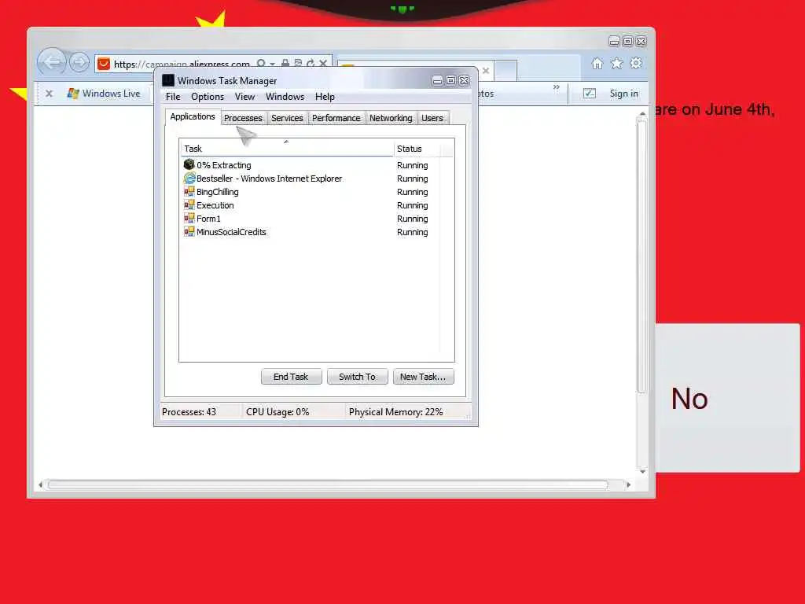Click the CPU Usage: 0% status text
The height and width of the screenshot is (604, 805).
(278, 412)
